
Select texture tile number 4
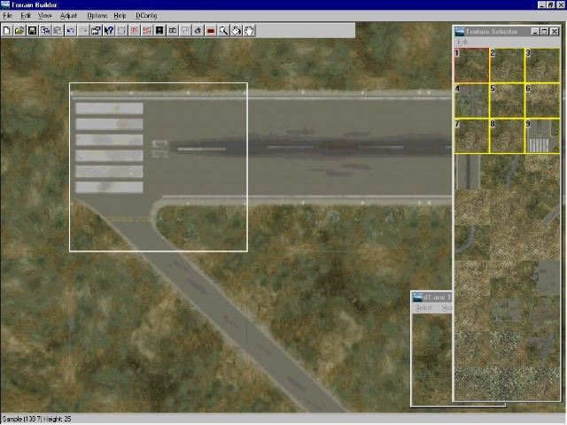point(471,100)
